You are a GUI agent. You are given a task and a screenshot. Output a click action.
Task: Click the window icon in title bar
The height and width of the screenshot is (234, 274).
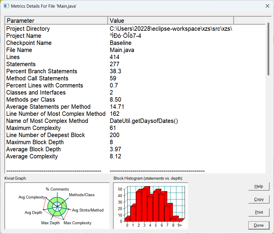pos(6,6)
